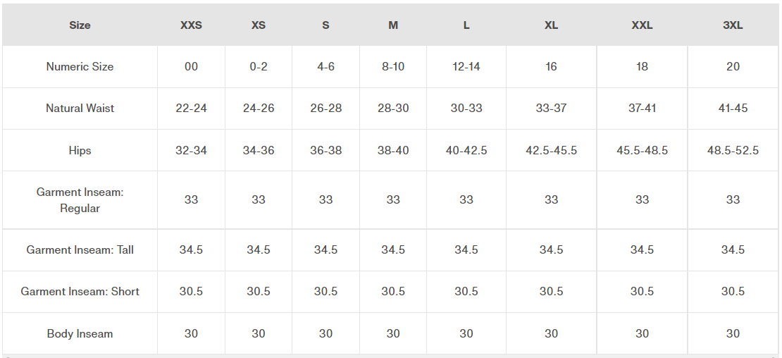
Task: Click the 28-30 natural waist cell
Action: [393, 109]
